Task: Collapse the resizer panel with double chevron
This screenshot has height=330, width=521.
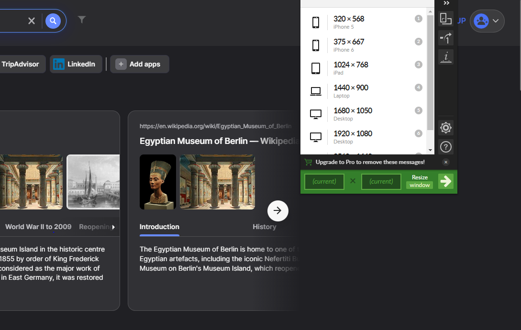Action: click(x=446, y=3)
